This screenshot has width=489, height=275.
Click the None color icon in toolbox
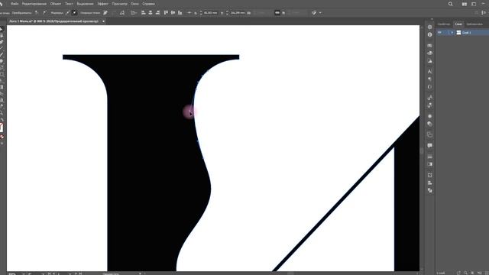point(2,137)
